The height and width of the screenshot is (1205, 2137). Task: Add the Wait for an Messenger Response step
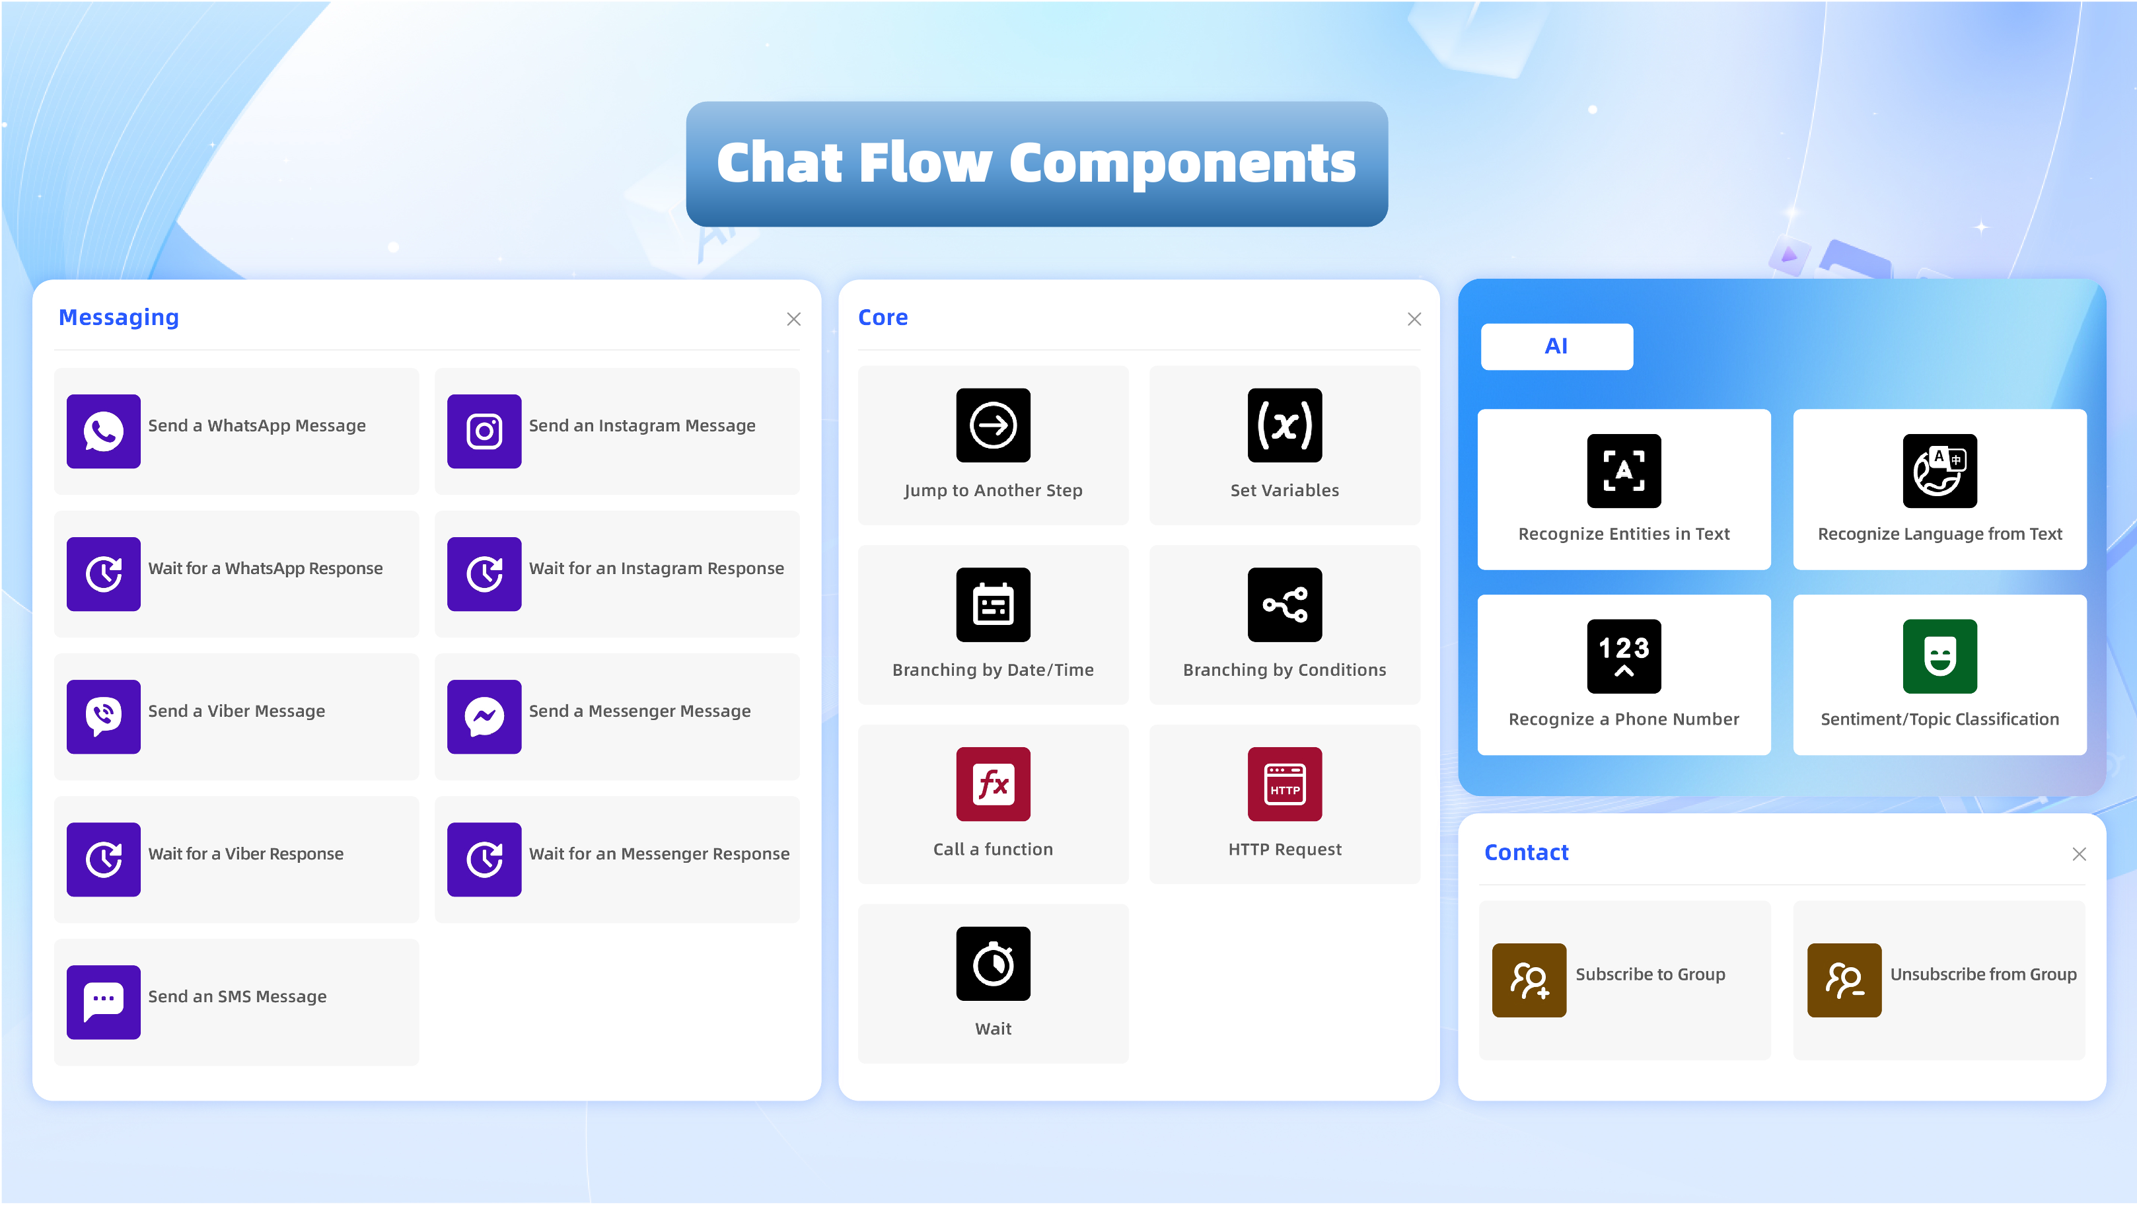(616, 859)
